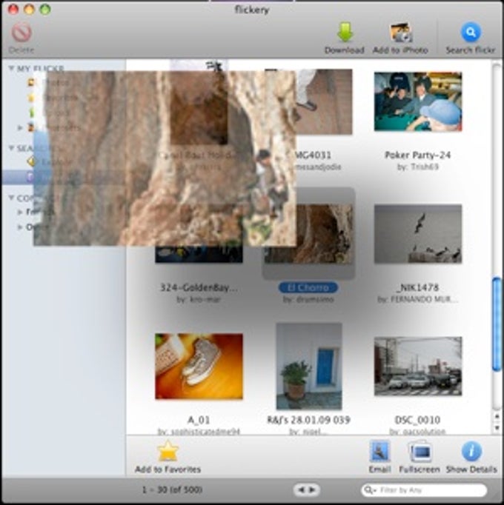Select the Photos icon in the sidebar

click(x=31, y=82)
